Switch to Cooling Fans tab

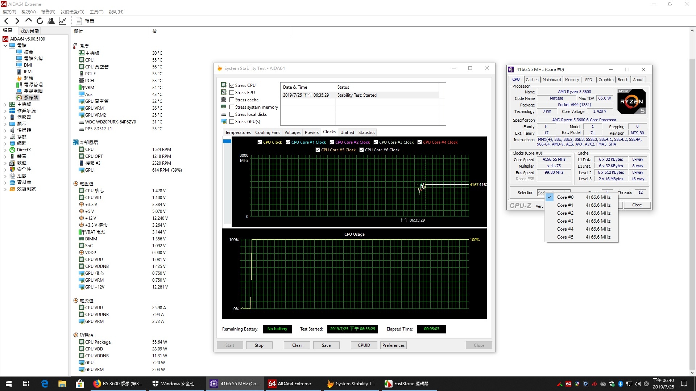(x=268, y=133)
